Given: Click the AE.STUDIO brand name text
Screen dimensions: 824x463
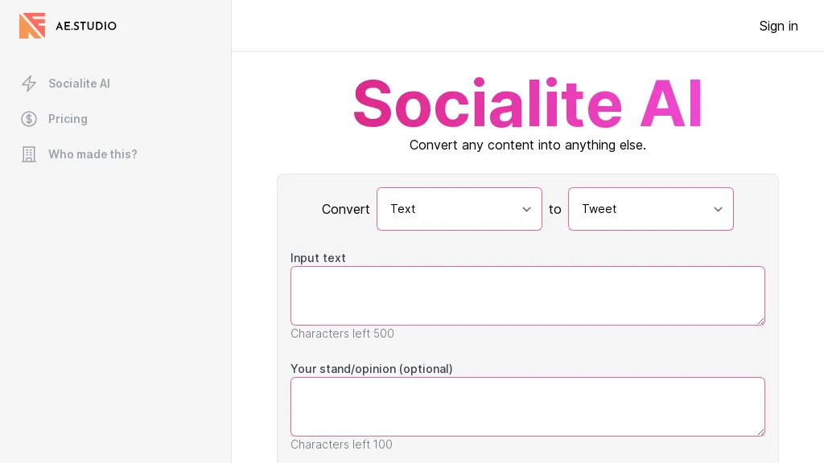Looking at the screenshot, I should pyautogui.click(x=86, y=26).
